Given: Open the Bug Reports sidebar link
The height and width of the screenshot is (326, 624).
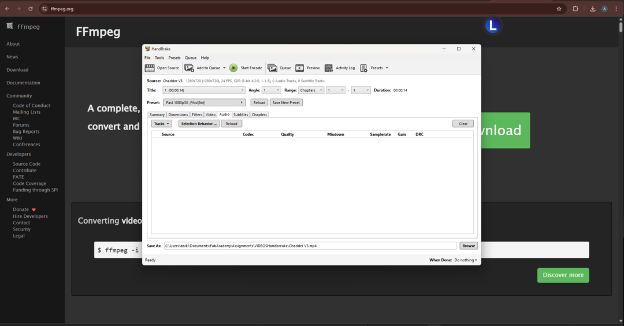Looking at the screenshot, I should click(x=26, y=131).
